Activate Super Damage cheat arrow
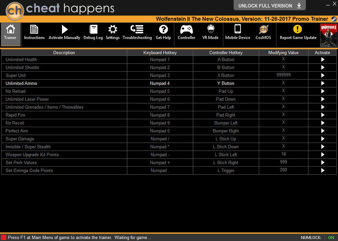 click(323, 139)
